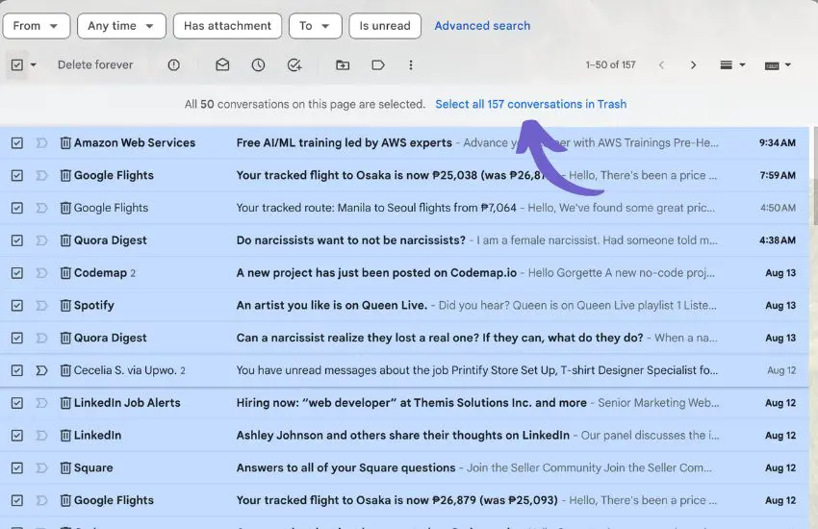The image size is (818, 529).
Task: Click the Add to Tasks icon
Action: click(294, 64)
